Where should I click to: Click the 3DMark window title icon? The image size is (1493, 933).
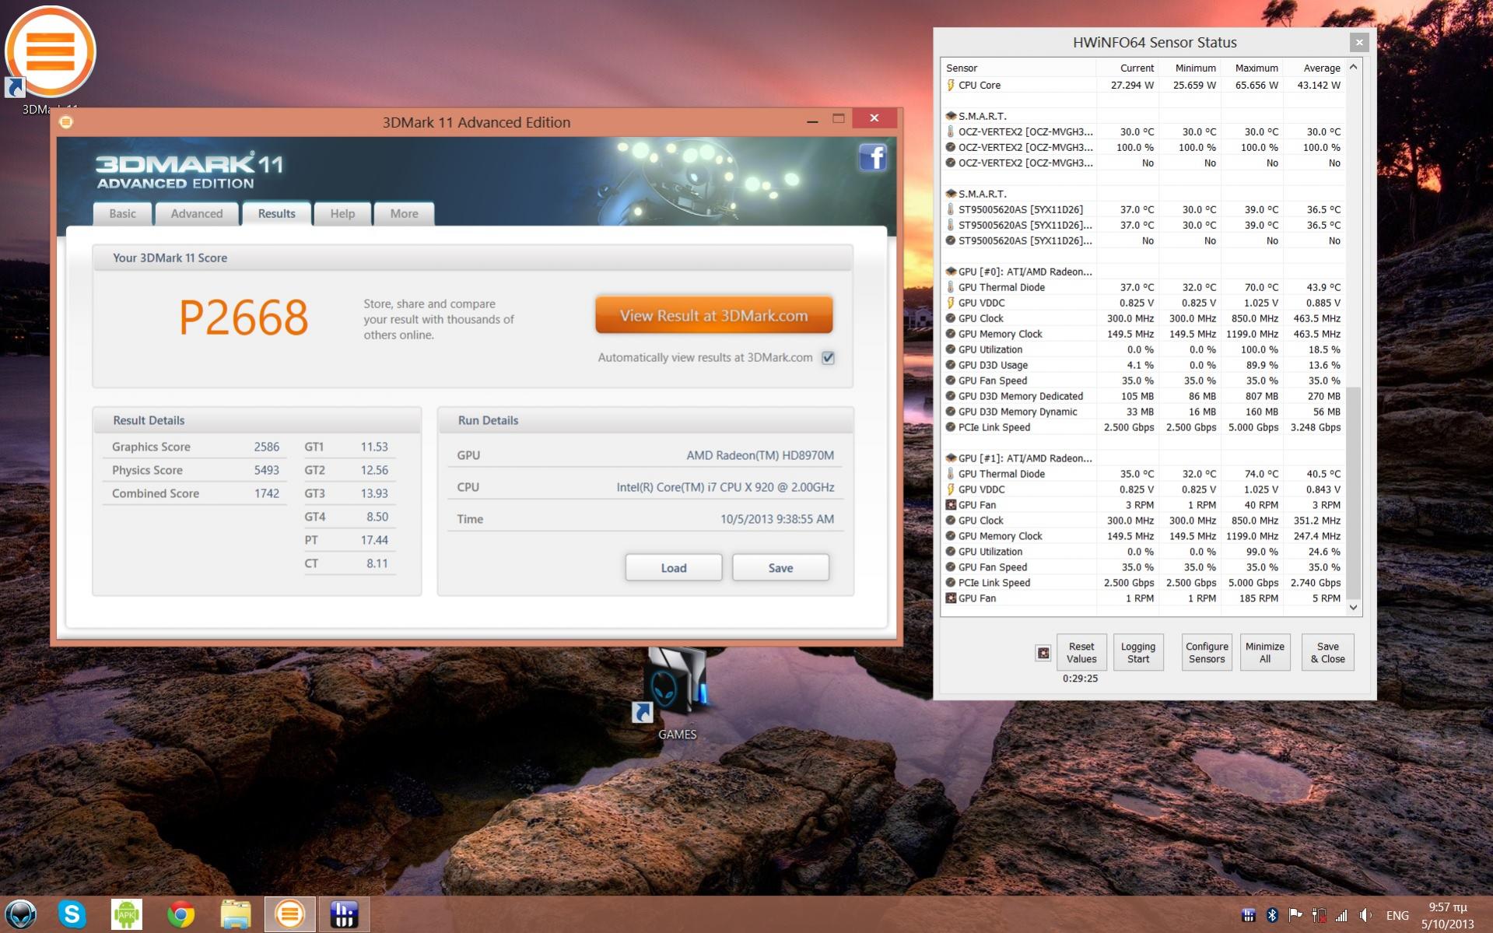[66, 122]
